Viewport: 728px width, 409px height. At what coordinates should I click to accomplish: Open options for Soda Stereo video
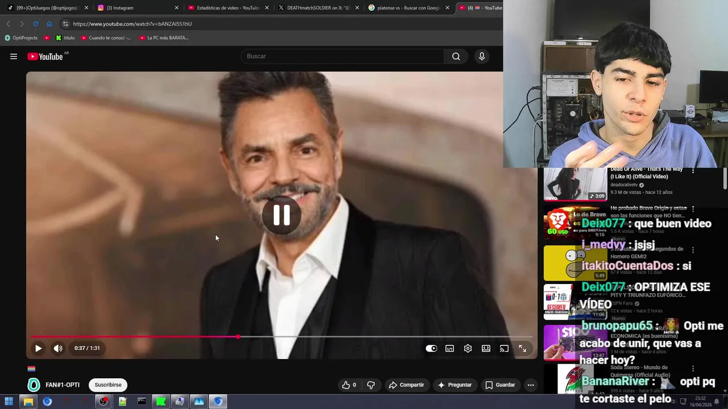tap(693, 369)
